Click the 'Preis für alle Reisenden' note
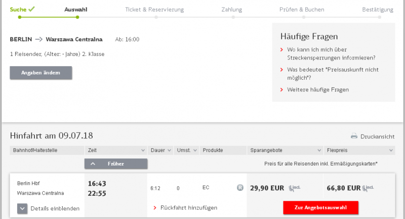 click(x=321, y=163)
